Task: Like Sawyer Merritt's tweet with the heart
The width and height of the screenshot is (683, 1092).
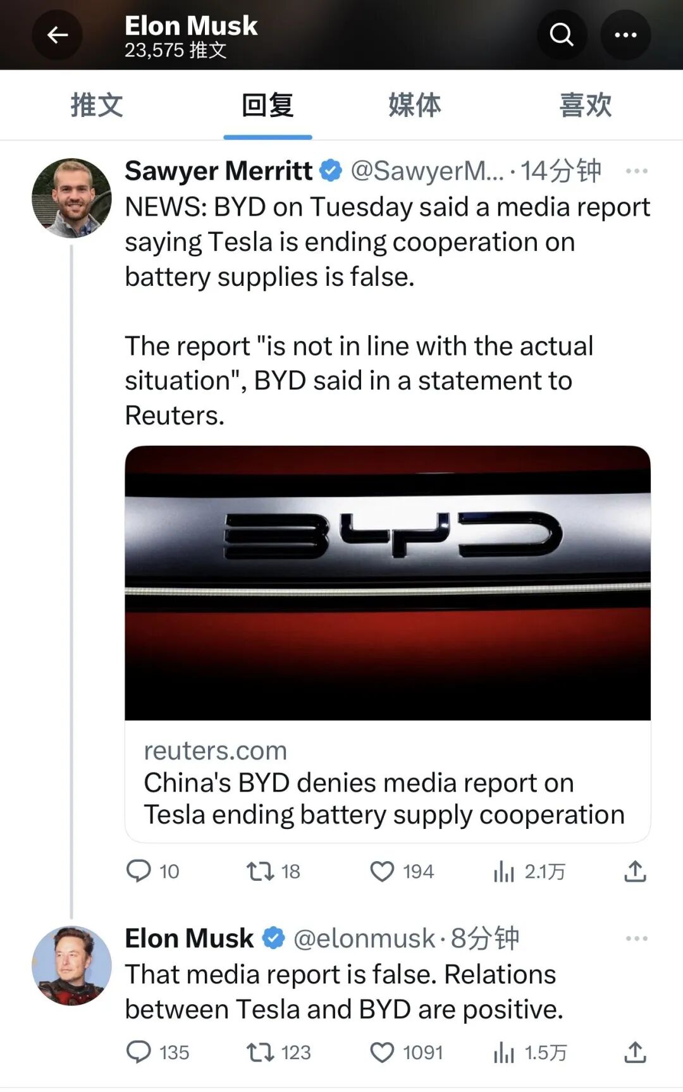Action: [382, 871]
